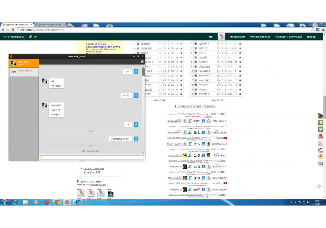The height and width of the screenshot is (228, 326).
Task: Open Opera browser from taskbar
Action: click(47, 202)
